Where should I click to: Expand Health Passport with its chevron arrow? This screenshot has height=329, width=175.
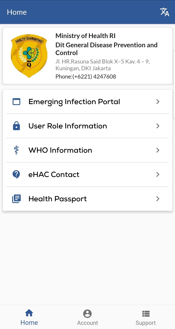pyautogui.click(x=158, y=199)
